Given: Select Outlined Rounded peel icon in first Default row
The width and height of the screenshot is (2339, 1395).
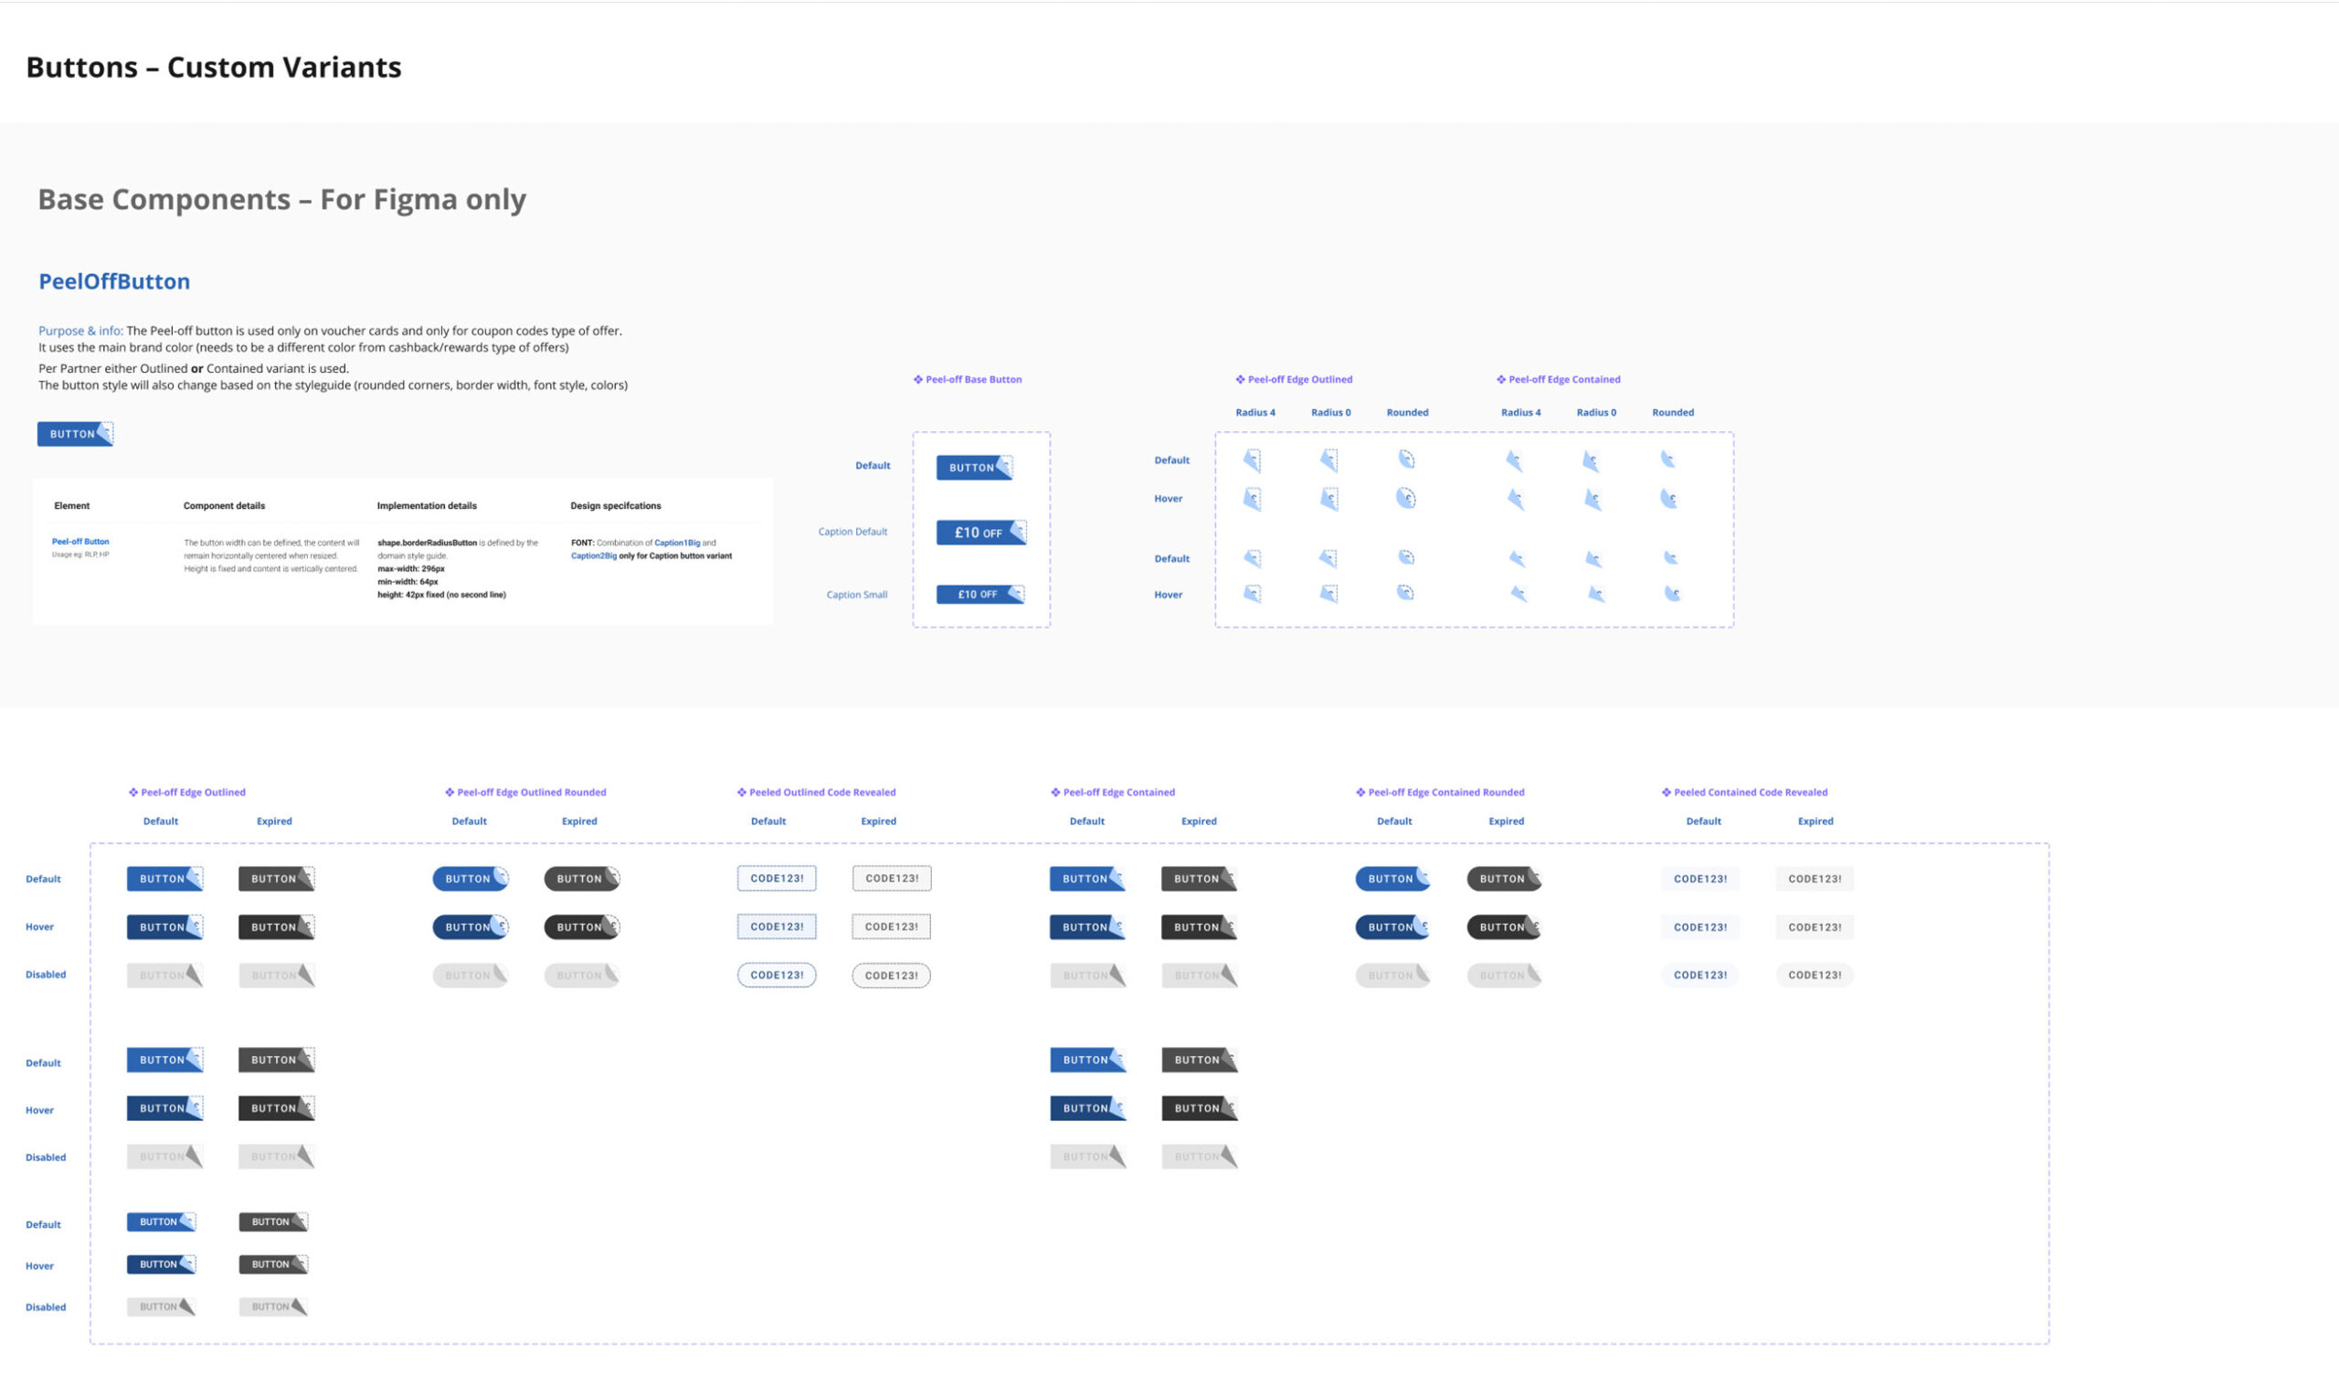Looking at the screenshot, I should point(1405,459).
